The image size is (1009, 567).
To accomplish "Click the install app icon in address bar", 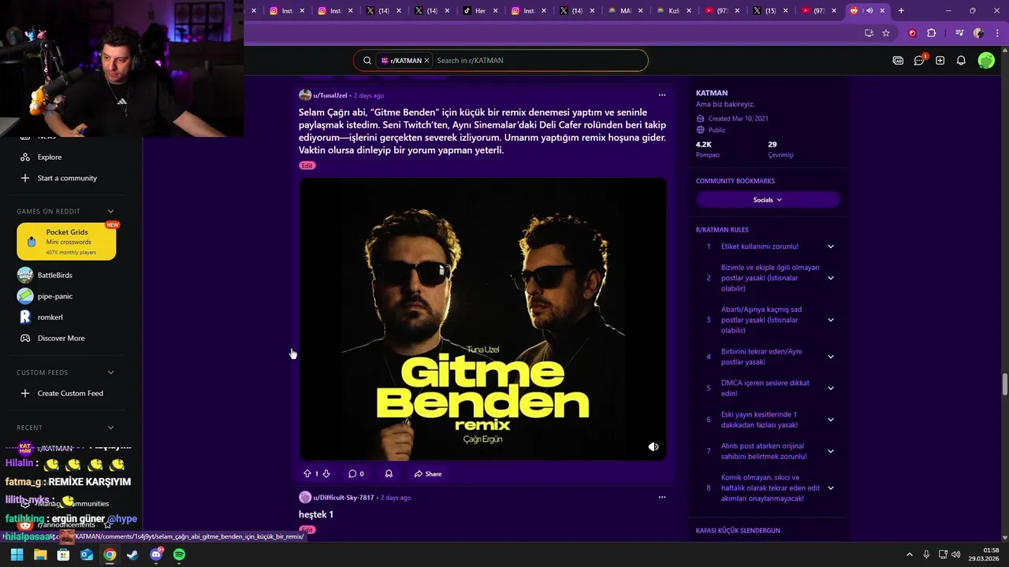I will point(869,33).
